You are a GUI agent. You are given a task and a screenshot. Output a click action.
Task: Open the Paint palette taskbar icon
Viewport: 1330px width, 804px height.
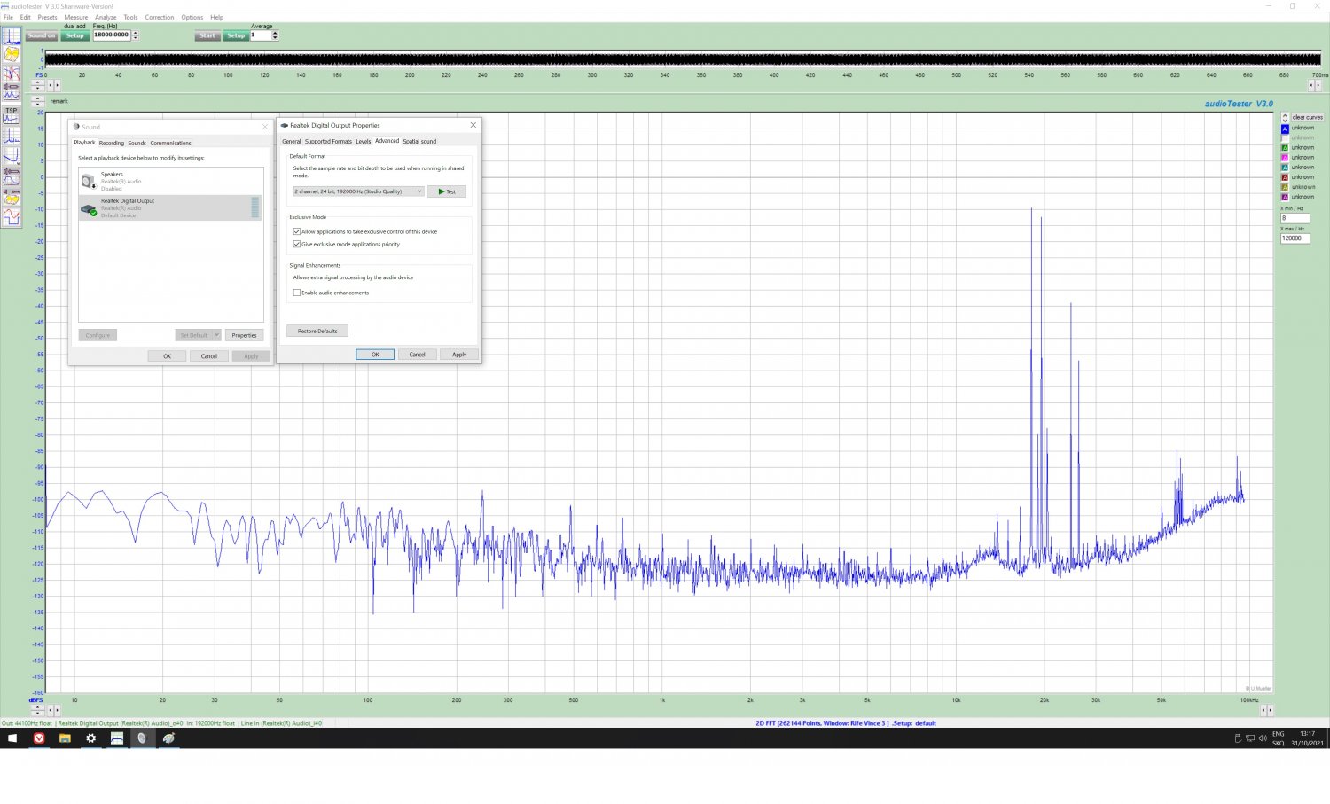pos(168,738)
